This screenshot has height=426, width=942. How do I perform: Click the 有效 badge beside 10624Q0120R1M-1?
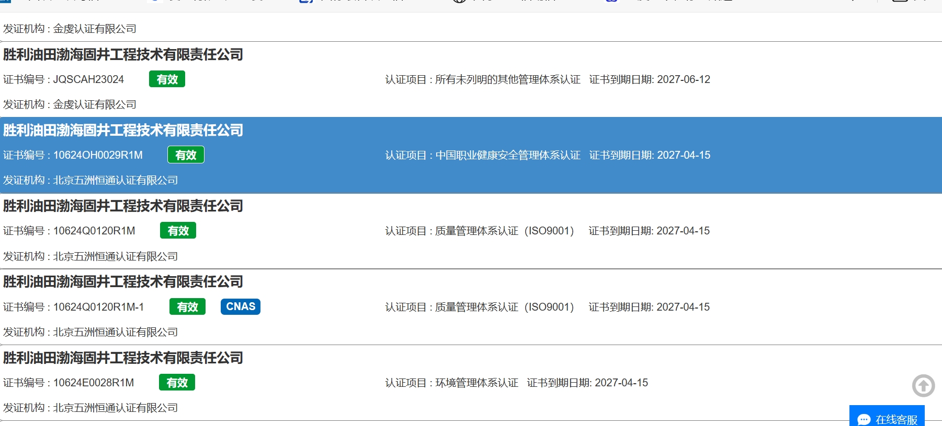[187, 307]
